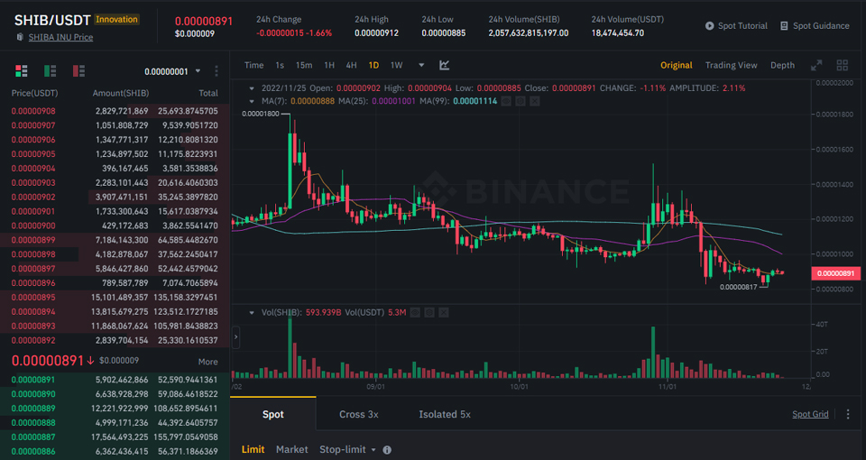Open the Spot Grid link
Viewport: 866px width, 460px height.
click(809, 414)
